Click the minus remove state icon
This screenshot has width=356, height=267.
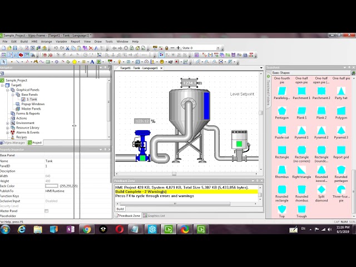click(x=172, y=48)
